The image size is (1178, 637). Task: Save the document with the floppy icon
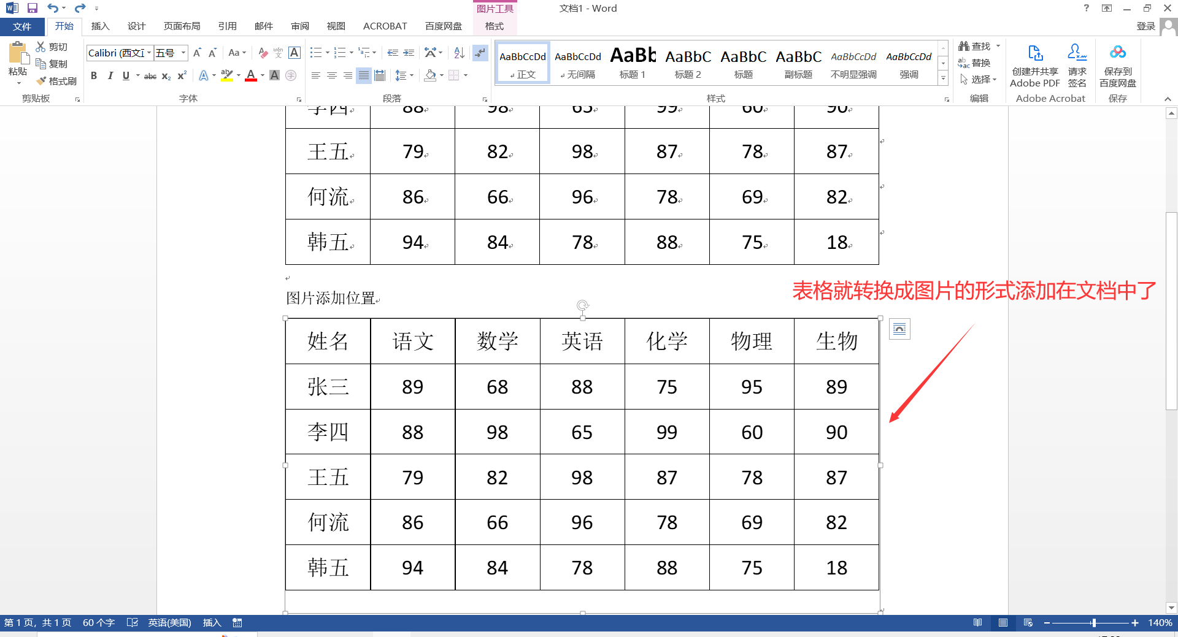click(x=33, y=8)
